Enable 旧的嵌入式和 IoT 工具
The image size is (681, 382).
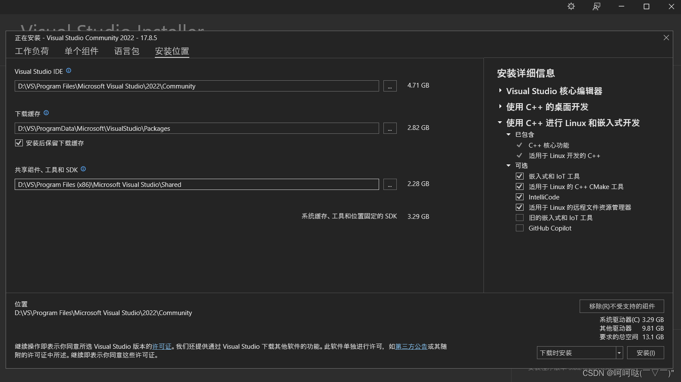pos(520,218)
